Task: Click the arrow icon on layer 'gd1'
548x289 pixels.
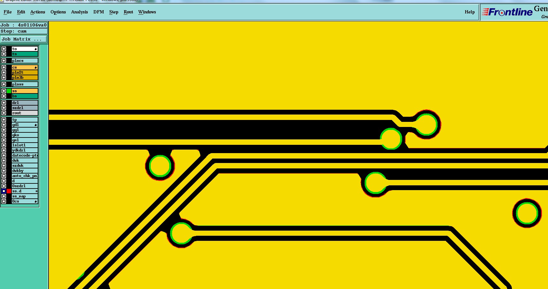Action: tap(36, 125)
